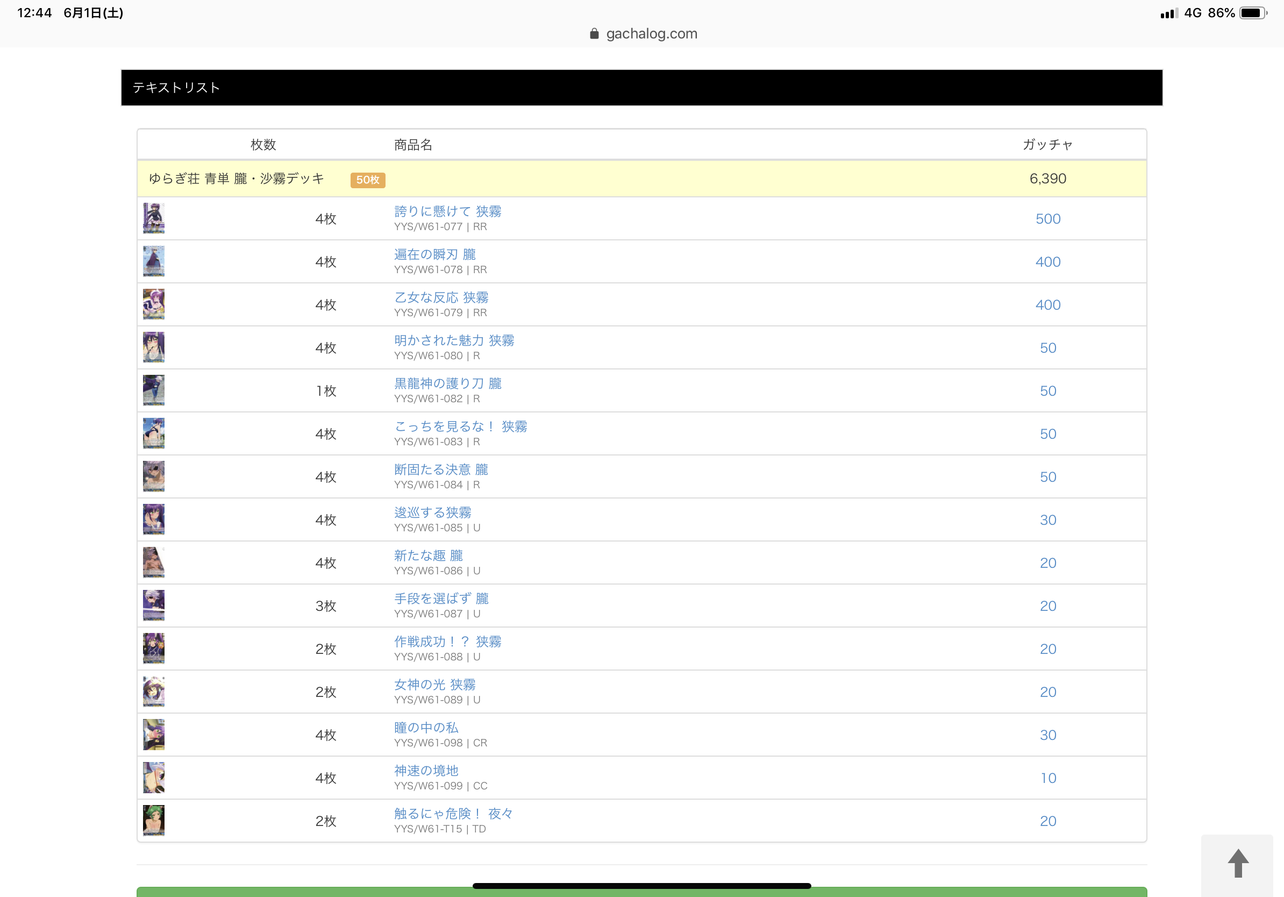Tap the 400 price for 遍在の瞬刃 朧
This screenshot has width=1284, height=897.
[x=1048, y=262]
